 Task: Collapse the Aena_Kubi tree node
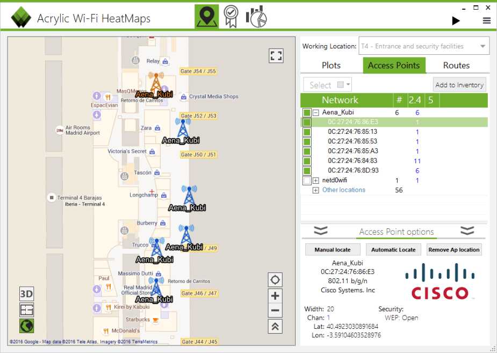point(316,113)
